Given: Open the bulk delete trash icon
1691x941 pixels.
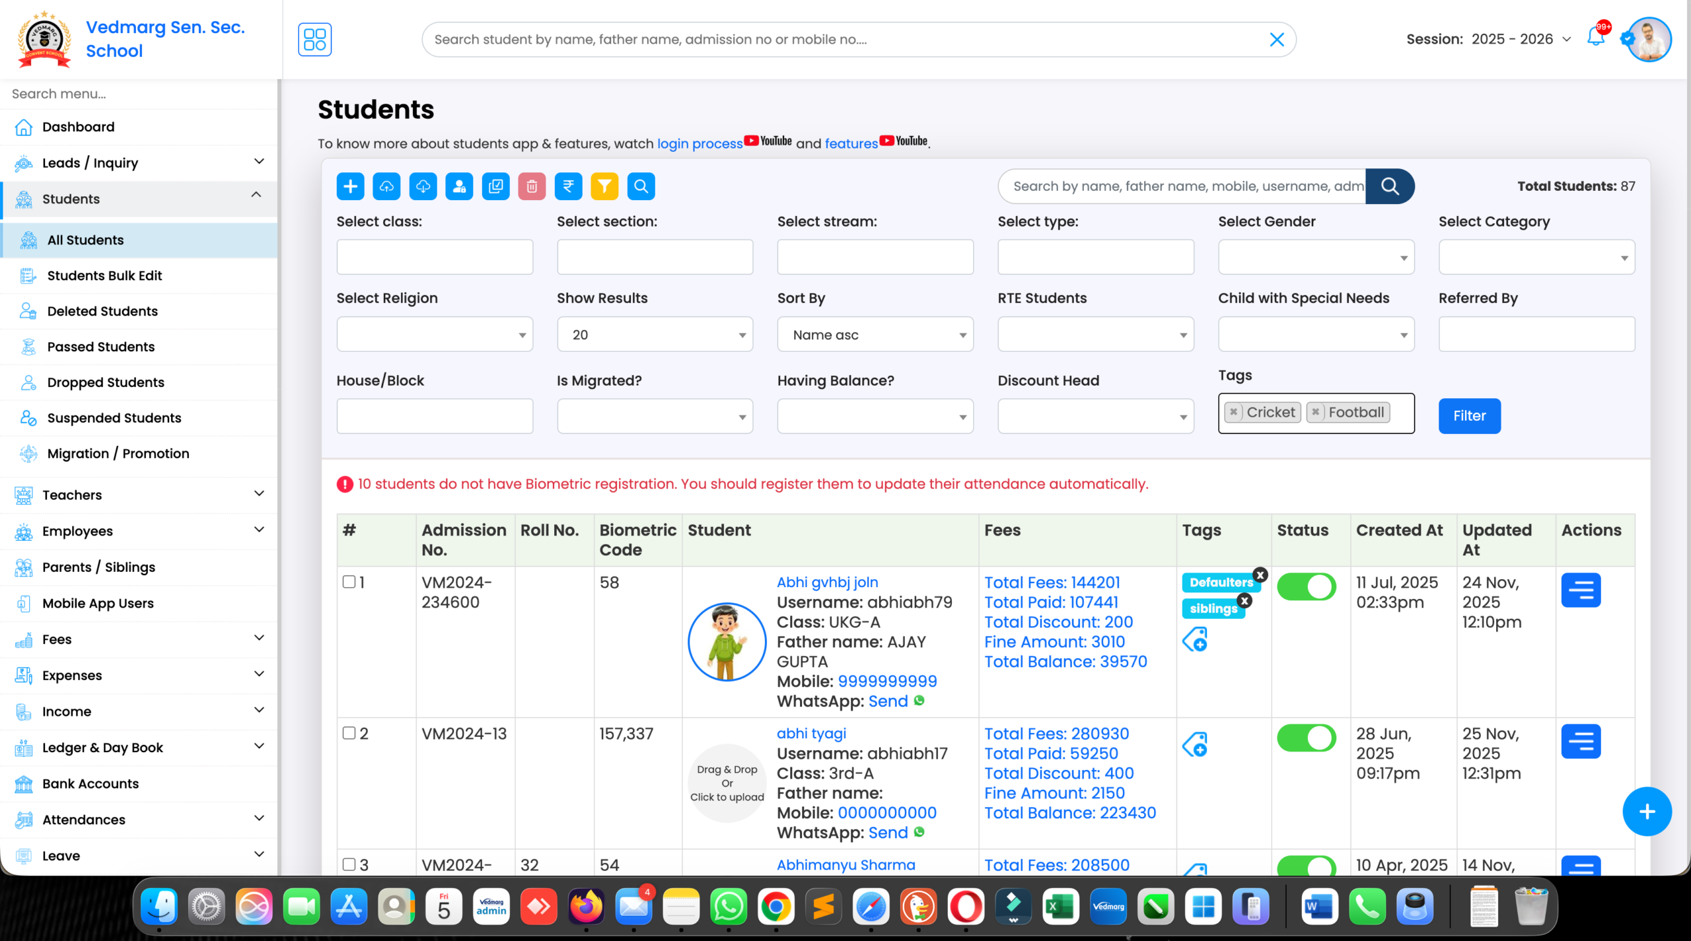Looking at the screenshot, I should [532, 186].
